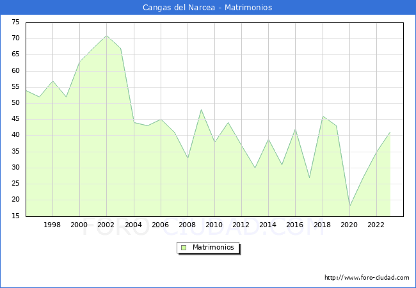Select the 2016 peak data point
The height and width of the screenshot is (288, 416).
[x=296, y=129]
